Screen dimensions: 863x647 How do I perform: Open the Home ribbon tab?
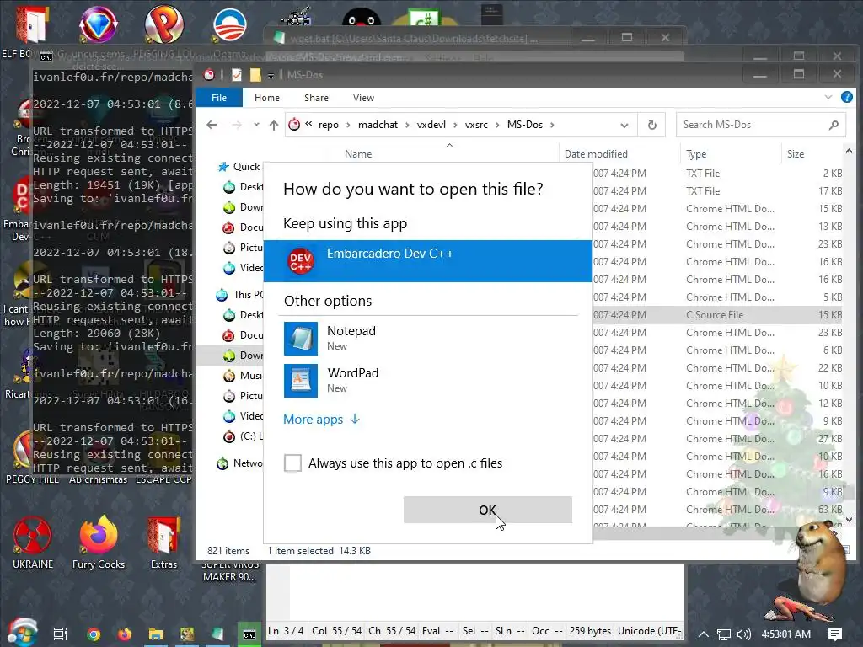pyautogui.click(x=267, y=98)
